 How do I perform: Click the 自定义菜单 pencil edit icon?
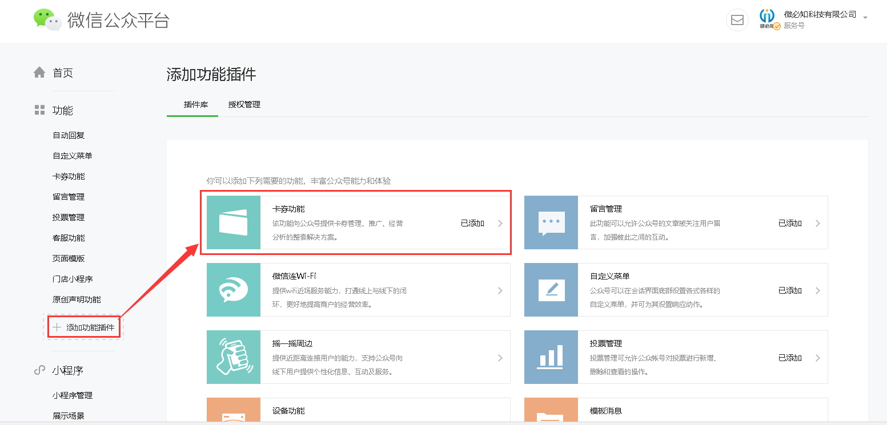551,290
